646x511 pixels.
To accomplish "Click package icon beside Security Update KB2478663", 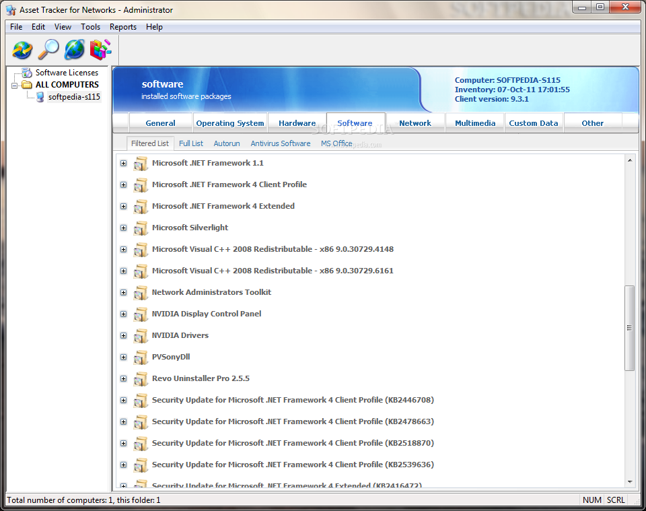I will [x=141, y=422].
